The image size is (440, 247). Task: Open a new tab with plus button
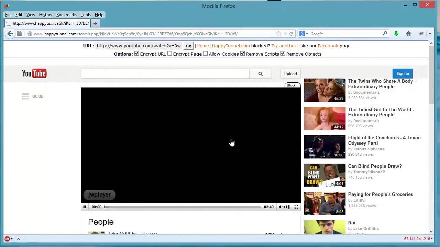(95, 23)
